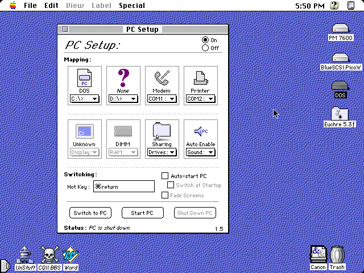Open the Edit menu
The width and height of the screenshot is (364, 273).
(51, 5)
